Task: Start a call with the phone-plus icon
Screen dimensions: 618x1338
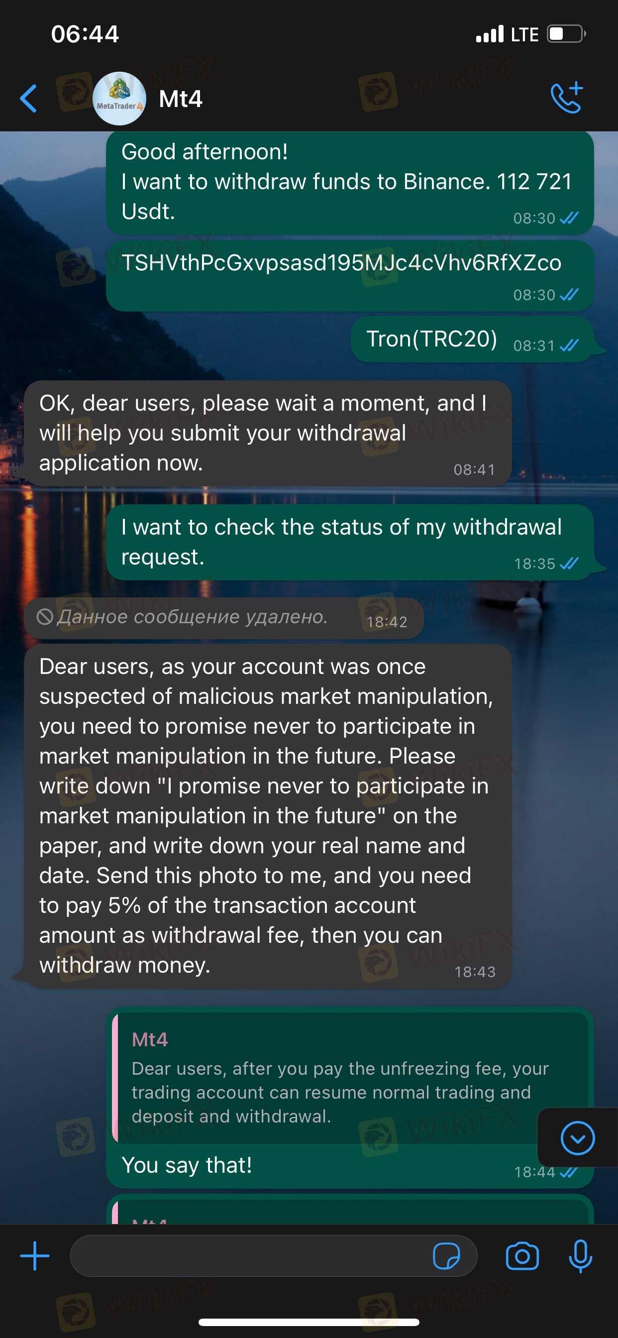Action: pyautogui.click(x=566, y=98)
